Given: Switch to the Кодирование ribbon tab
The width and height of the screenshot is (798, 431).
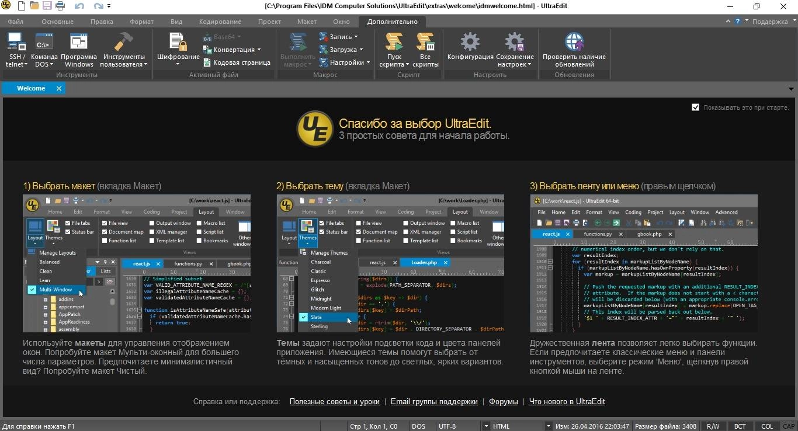Looking at the screenshot, I should click(220, 22).
